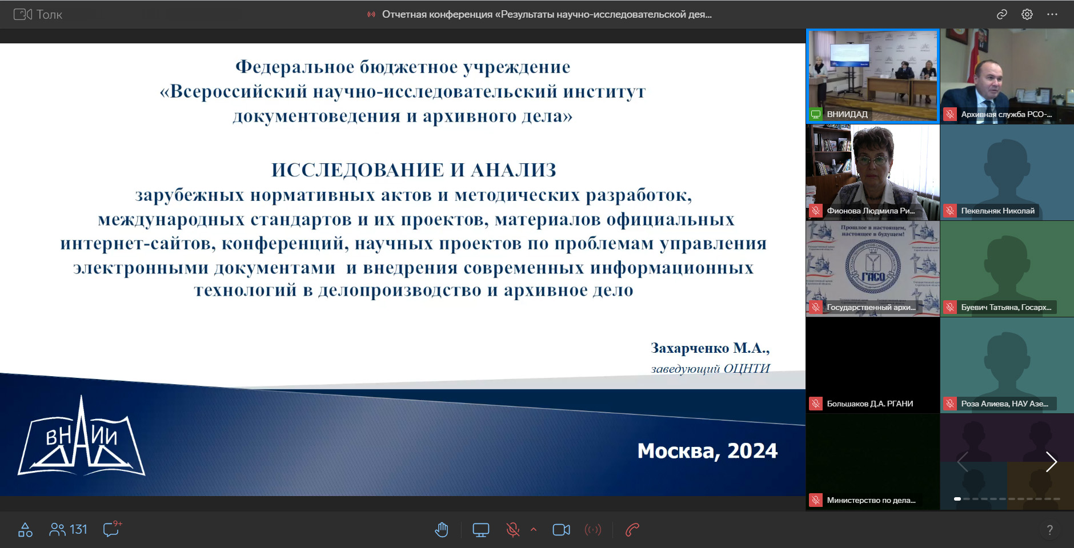Leave the call with the red phone icon
1074x548 pixels.
click(632, 530)
